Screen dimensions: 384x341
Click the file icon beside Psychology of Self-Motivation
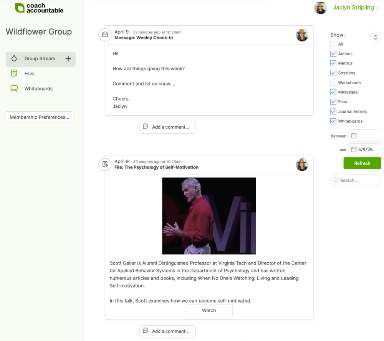click(x=105, y=164)
